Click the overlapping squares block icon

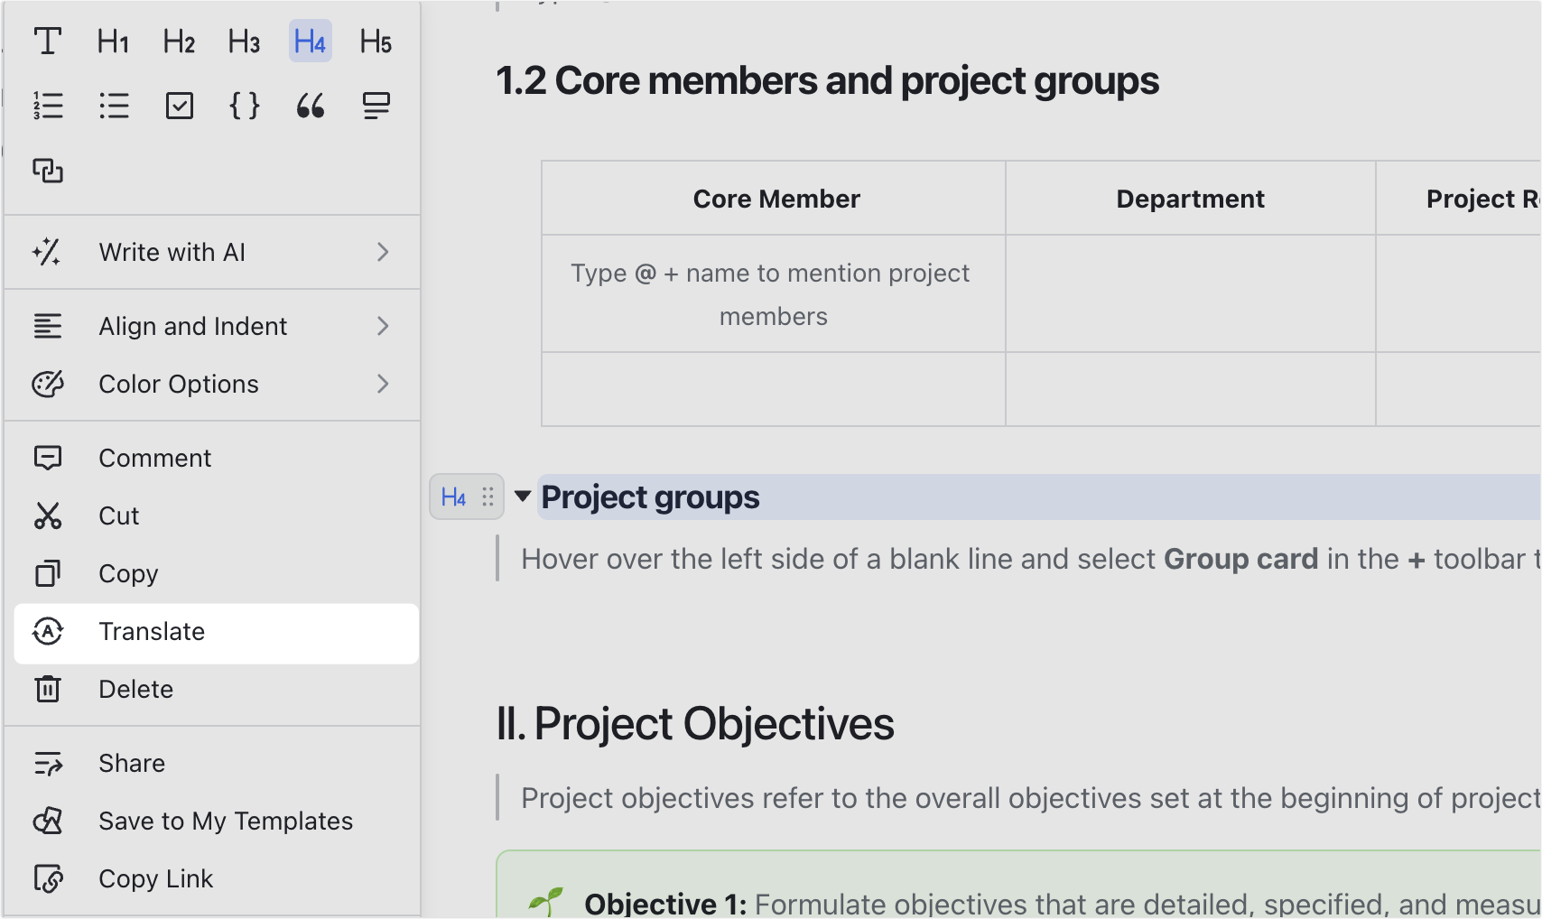point(48,171)
